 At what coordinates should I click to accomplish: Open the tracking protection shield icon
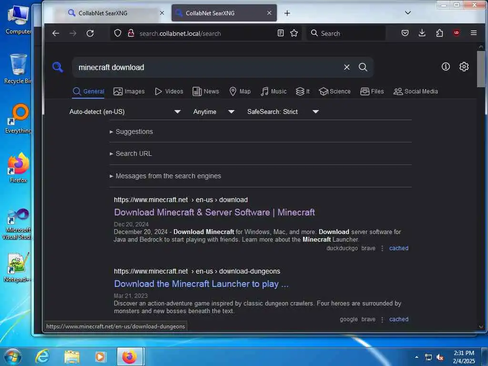(118, 33)
